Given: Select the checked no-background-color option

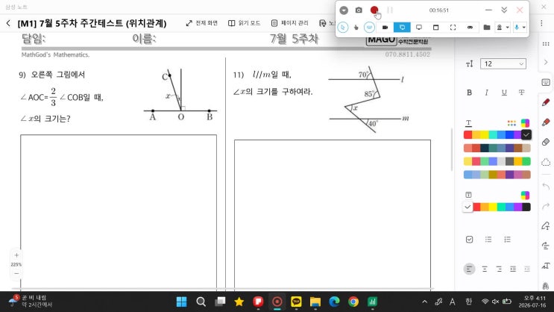Looking at the screenshot, I should coord(468,207).
